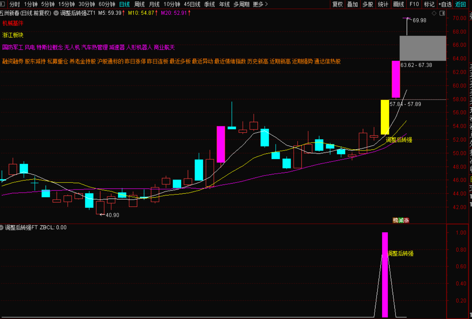Switch to the 分时 intraday view
This screenshot has height=319, width=472.
tap(14, 4)
